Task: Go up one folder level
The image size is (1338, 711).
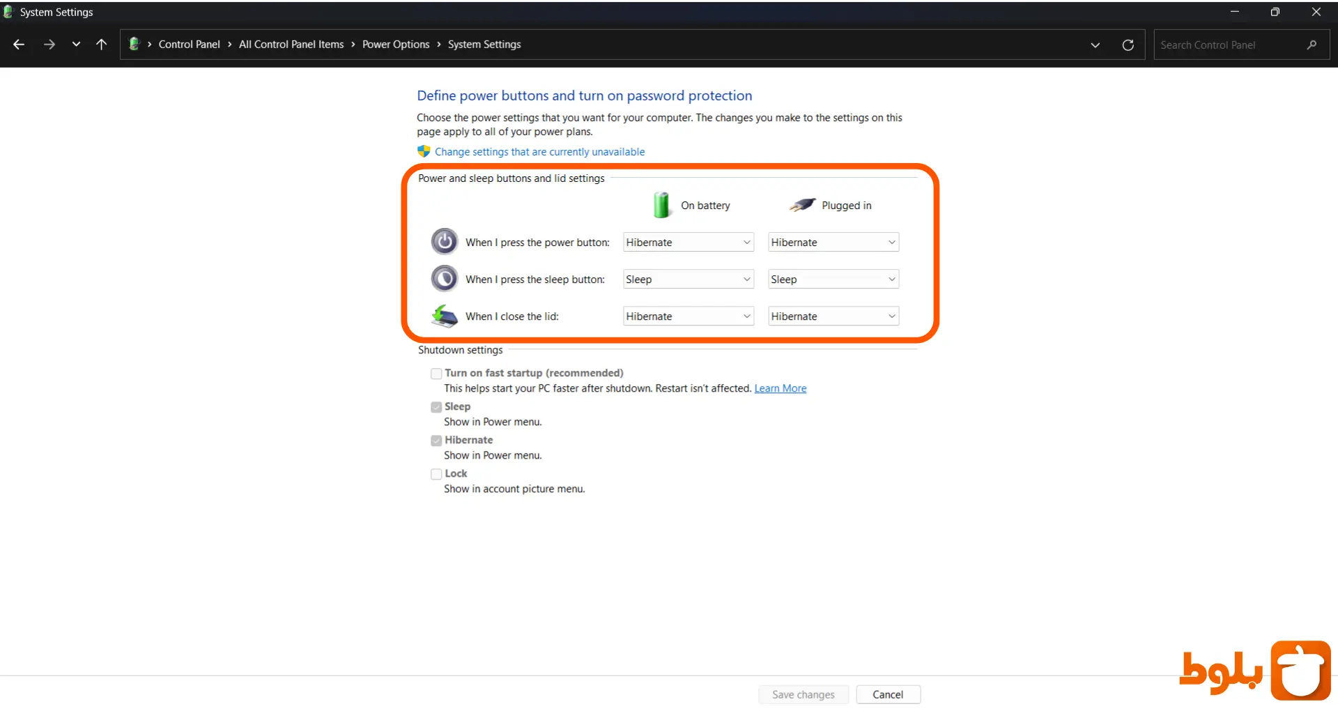Action: 102,45
